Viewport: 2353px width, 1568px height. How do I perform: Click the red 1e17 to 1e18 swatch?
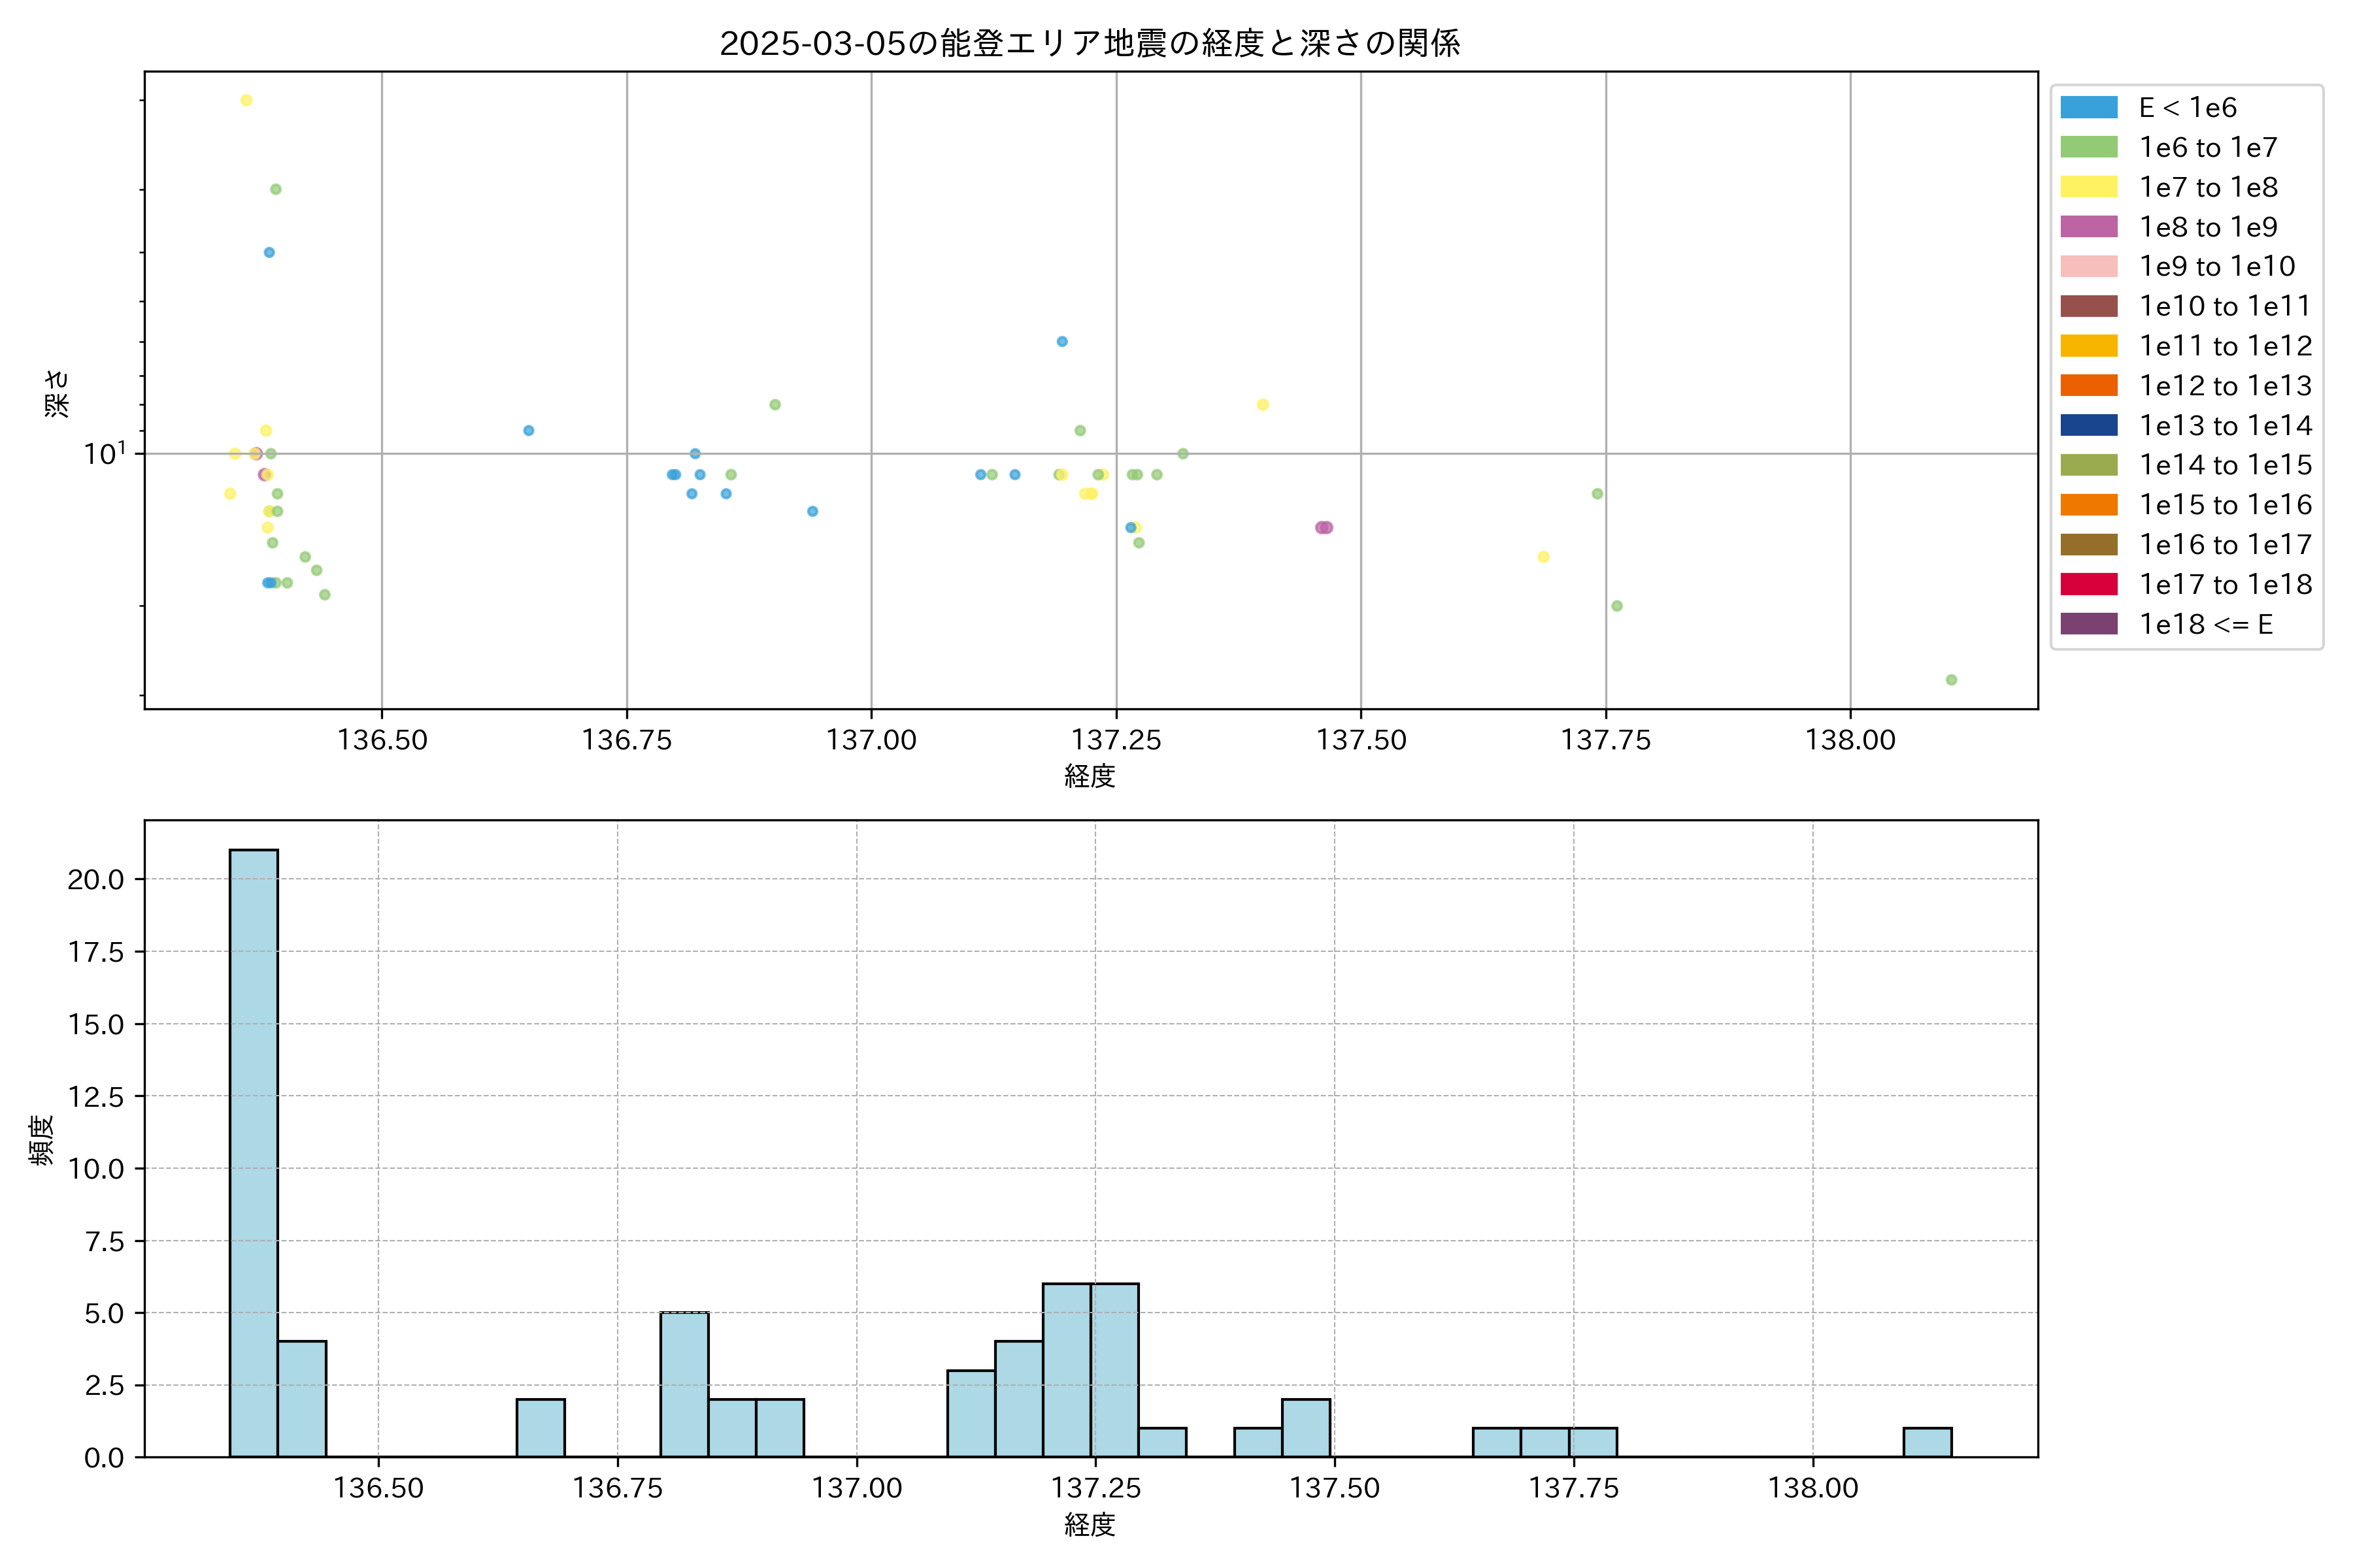2088,585
